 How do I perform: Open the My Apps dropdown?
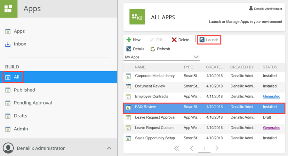pos(196,57)
